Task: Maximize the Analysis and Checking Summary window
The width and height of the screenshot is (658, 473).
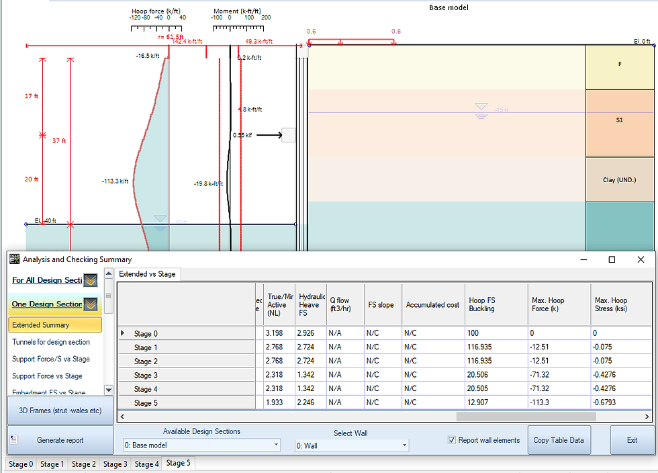Action: point(612,259)
